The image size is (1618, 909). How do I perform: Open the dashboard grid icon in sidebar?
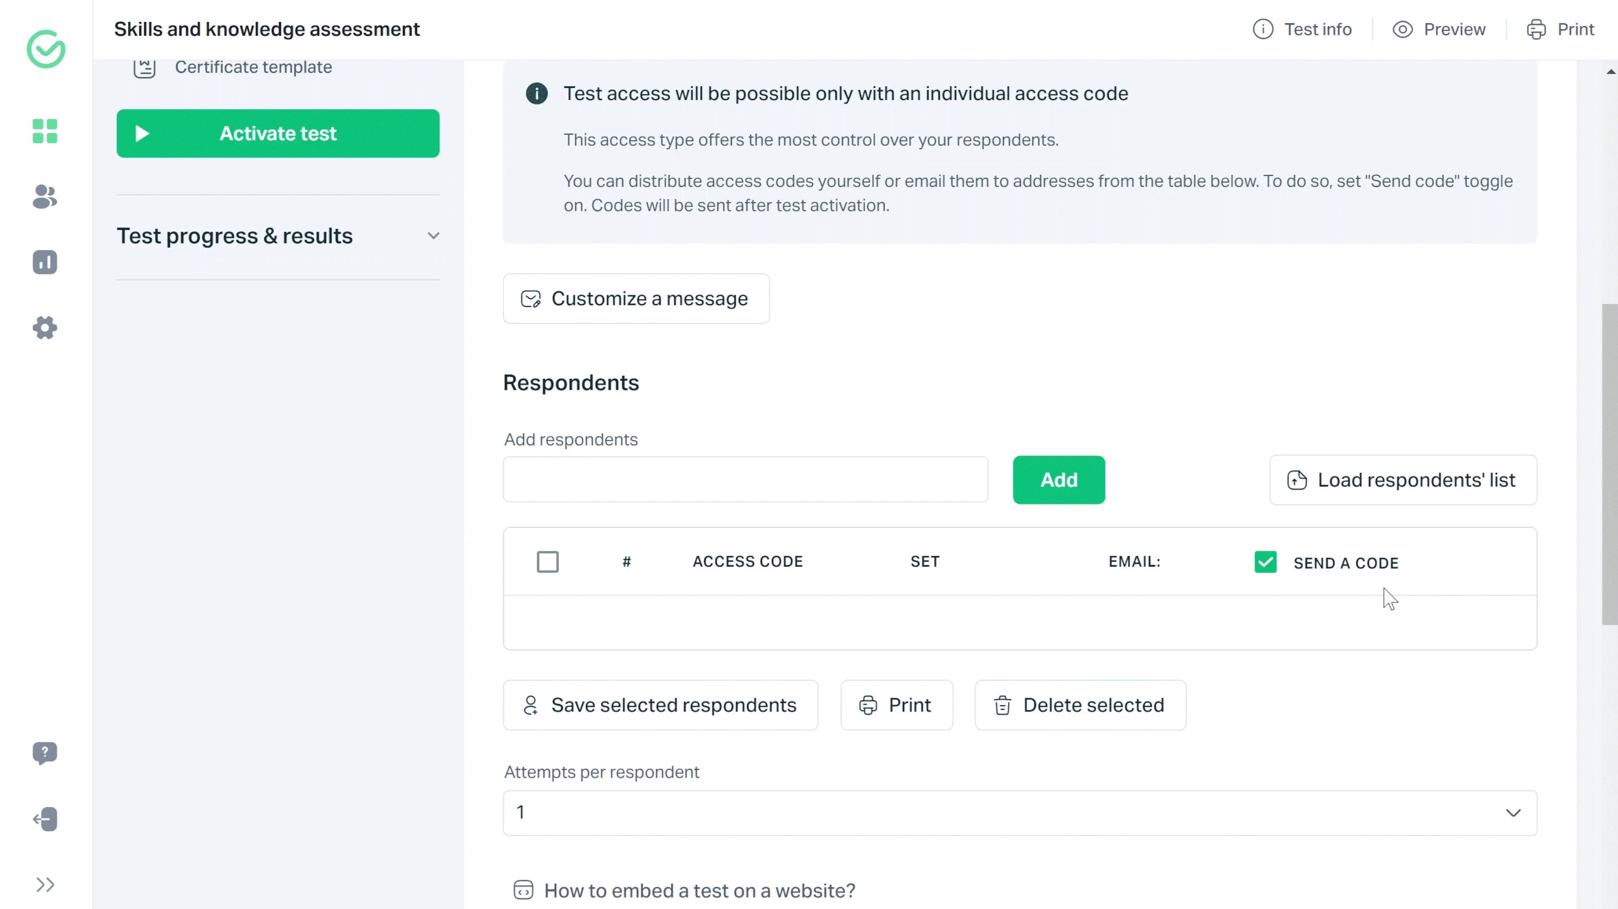45,131
